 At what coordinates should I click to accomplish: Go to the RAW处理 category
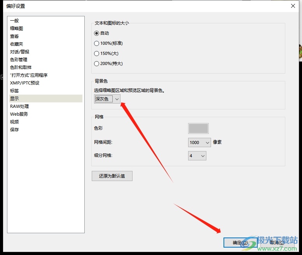pyautogui.click(x=46, y=106)
